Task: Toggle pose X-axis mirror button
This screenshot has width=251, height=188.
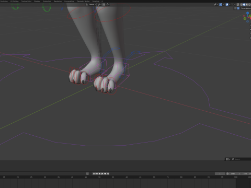Action: (238, 8)
